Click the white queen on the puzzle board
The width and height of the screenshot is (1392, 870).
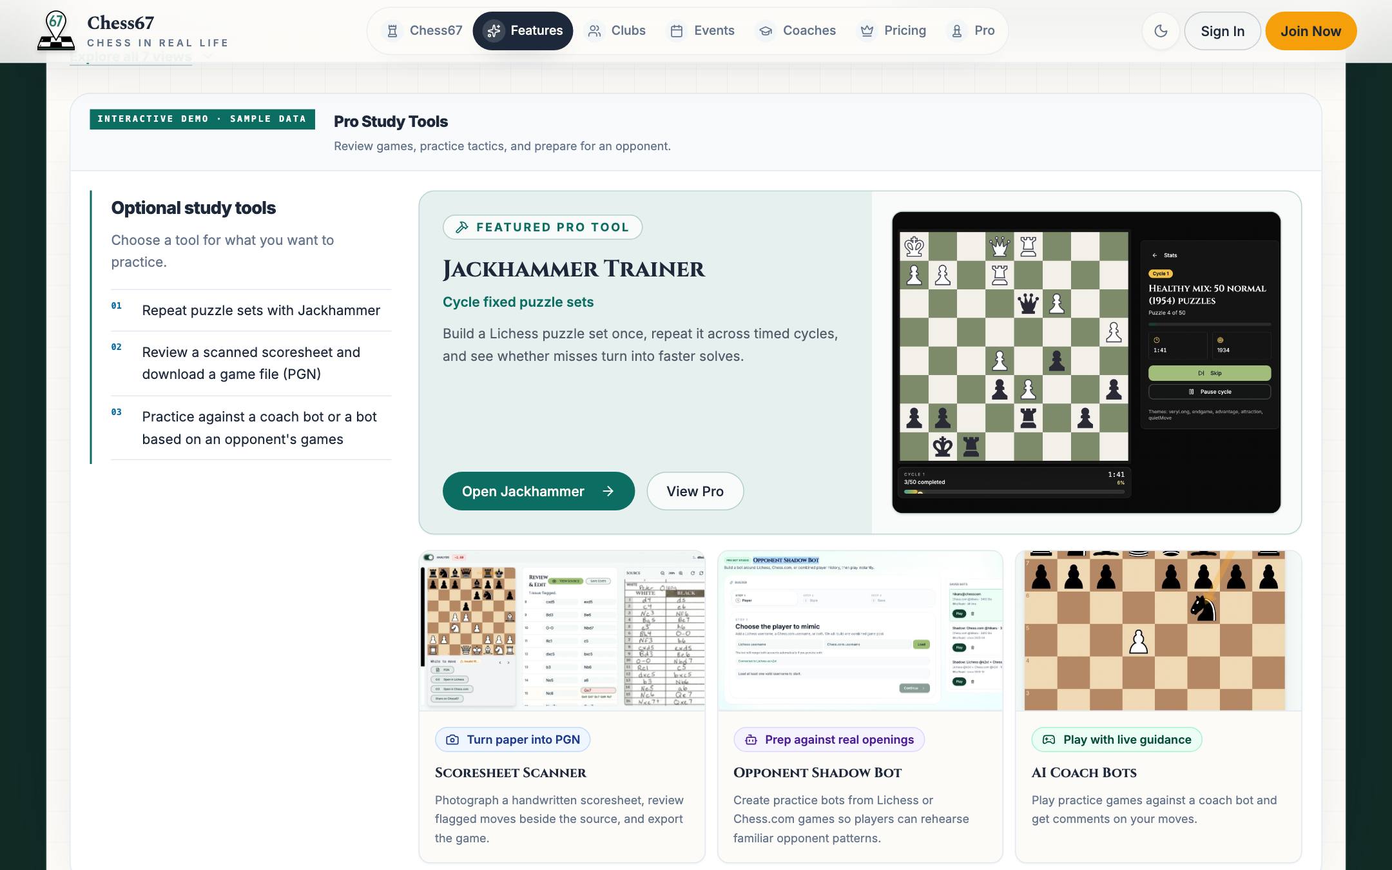pyautogui.click(x=1000, y=246)
